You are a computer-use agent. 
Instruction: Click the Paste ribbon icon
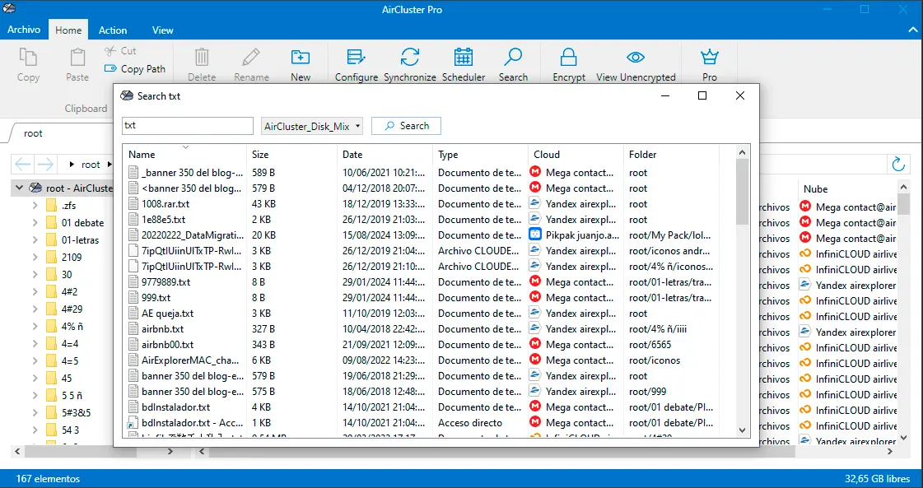point(77,58)
